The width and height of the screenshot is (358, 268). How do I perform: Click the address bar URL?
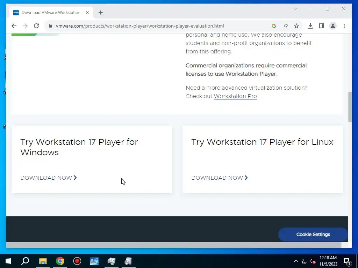click(140, 26)
